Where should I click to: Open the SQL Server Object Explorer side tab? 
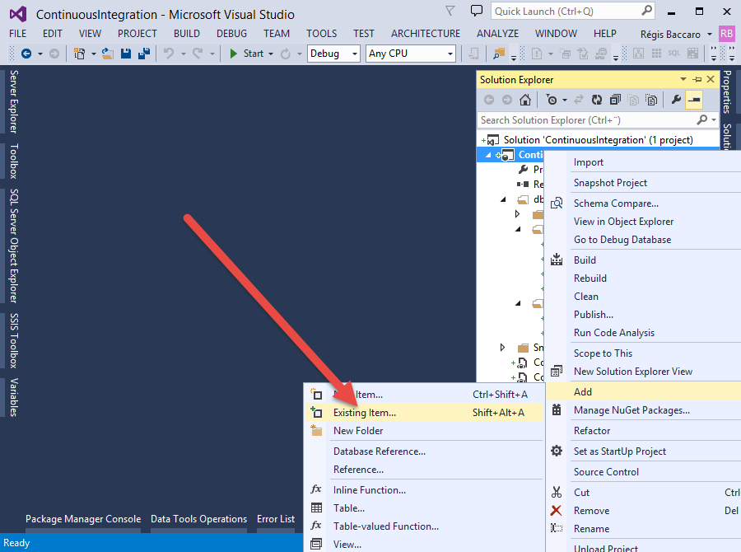coord(14,246)
